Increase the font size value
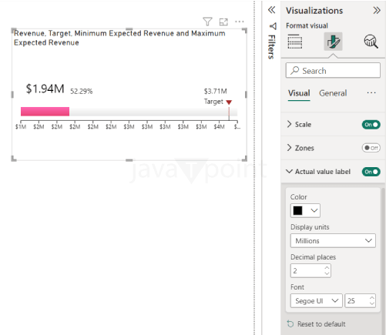386x335 pixels. tap(371, 297)
